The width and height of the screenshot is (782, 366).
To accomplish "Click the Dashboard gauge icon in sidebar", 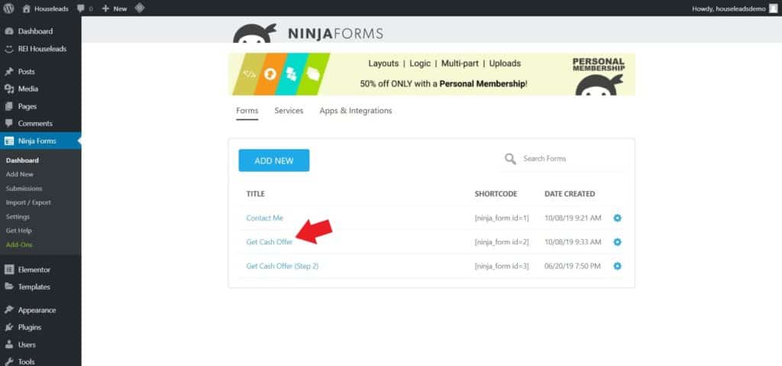I will click(9, 31).
